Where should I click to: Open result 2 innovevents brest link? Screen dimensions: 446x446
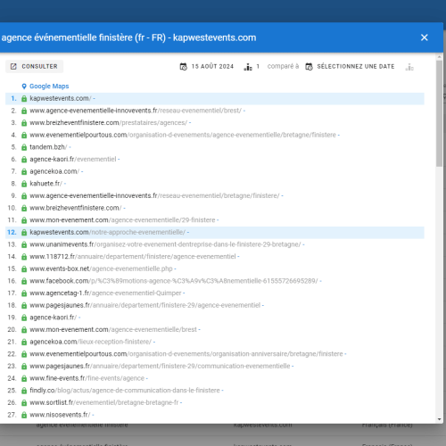click(x=136, y=111)
